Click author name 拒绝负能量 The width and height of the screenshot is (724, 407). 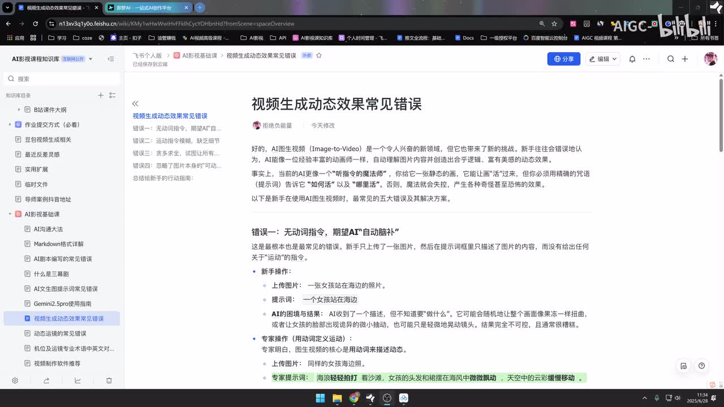coord(277,125)
